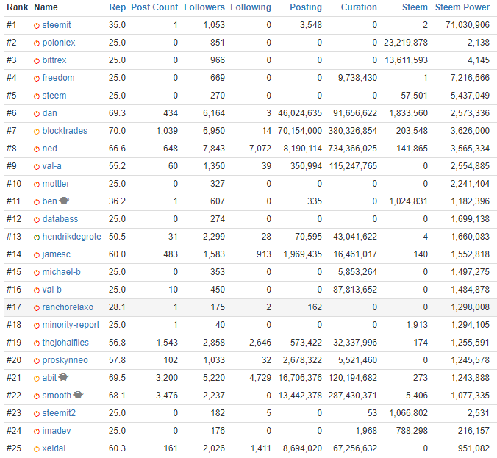Open the smooth account link
The width and height of the screenshot is (497, 458).
tap(57, 396)
